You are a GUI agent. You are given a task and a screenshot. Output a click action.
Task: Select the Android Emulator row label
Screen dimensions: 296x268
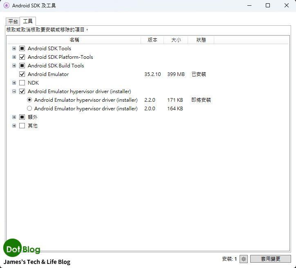click(x=48, y=74)
